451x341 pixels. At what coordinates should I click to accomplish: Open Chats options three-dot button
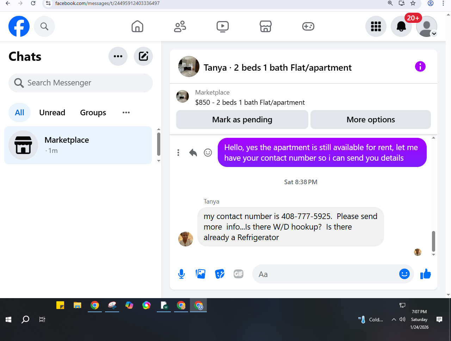[118, 56]
